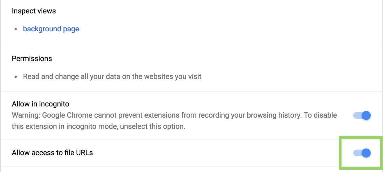
Task: Open the background page inspector
Action: click(51, 29)
